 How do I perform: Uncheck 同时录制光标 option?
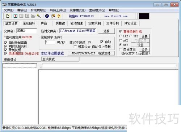click(x=5, y=46)
